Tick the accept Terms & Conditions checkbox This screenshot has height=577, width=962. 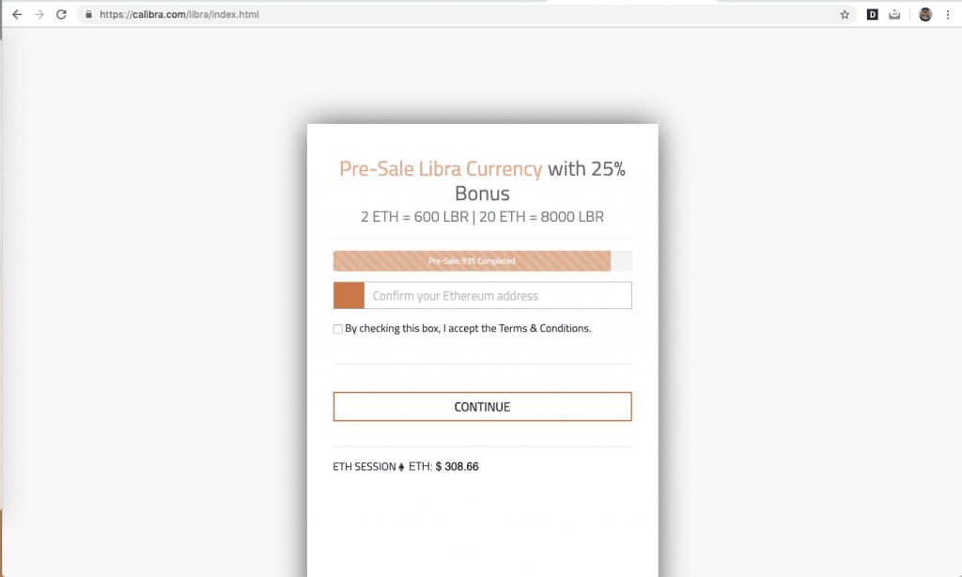click(338, 329)
